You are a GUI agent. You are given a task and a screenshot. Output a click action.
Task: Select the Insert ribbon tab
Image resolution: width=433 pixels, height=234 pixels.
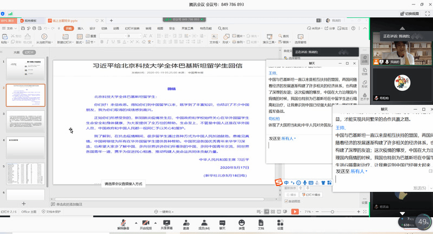click(x=80, y=28)
